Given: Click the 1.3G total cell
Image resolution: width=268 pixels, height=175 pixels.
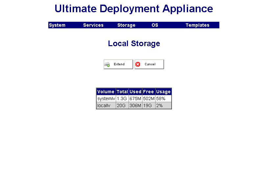Looking at the screenshot, I should click(122, 99).
